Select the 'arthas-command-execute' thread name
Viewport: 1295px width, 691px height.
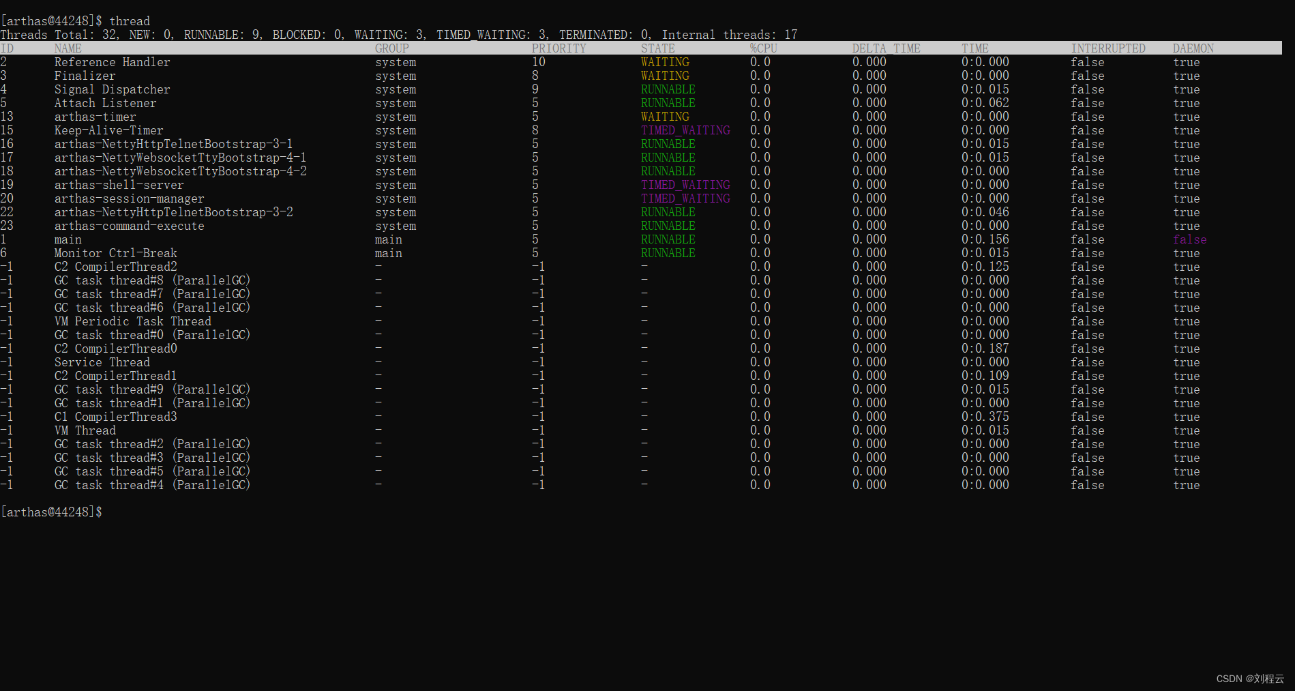130,226
